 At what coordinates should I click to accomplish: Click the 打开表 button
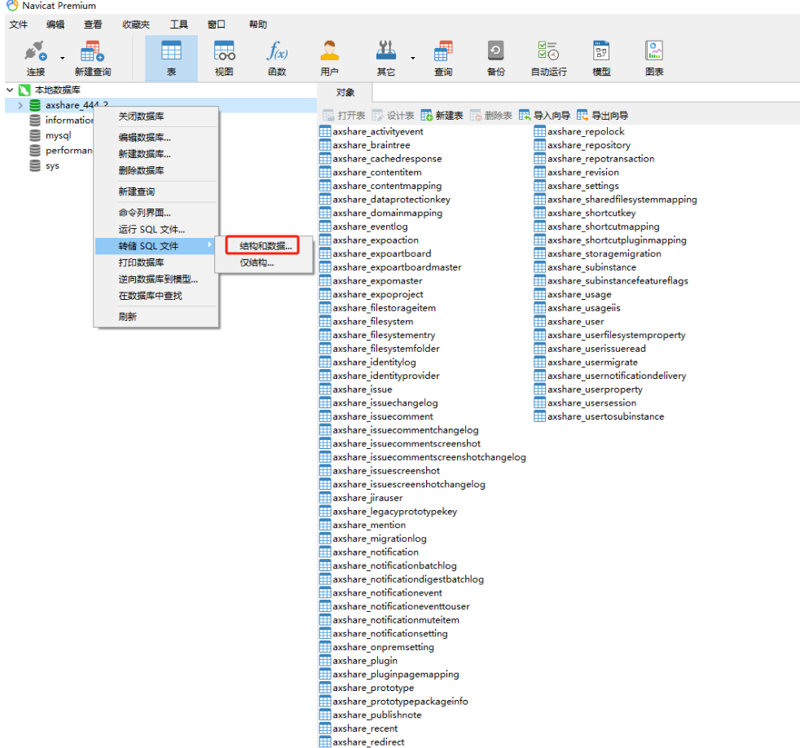(344, 116)
